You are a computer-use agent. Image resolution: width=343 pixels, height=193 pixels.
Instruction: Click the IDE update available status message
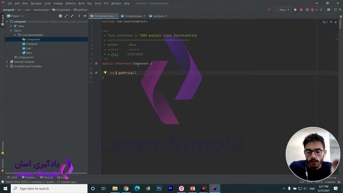pyautogui.click(x=41, y=182)
